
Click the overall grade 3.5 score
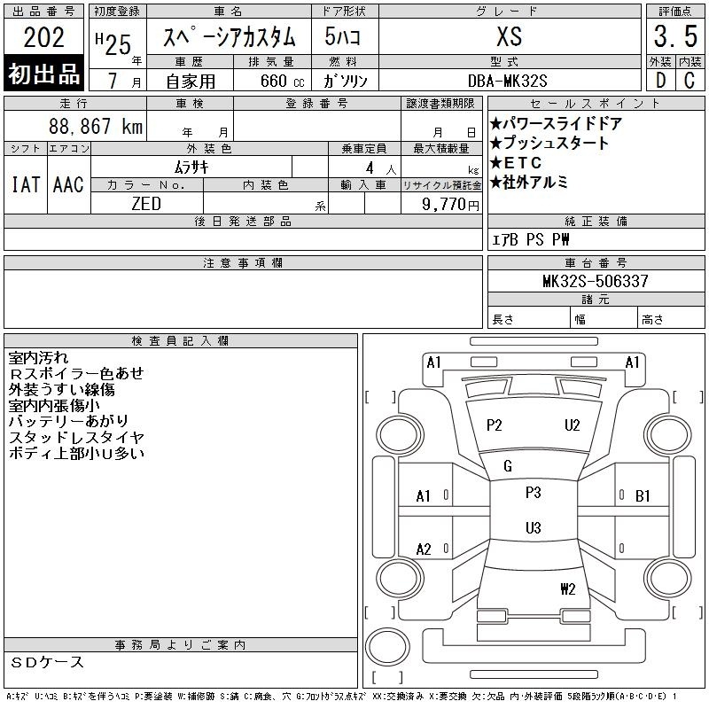tap(674, 38)
